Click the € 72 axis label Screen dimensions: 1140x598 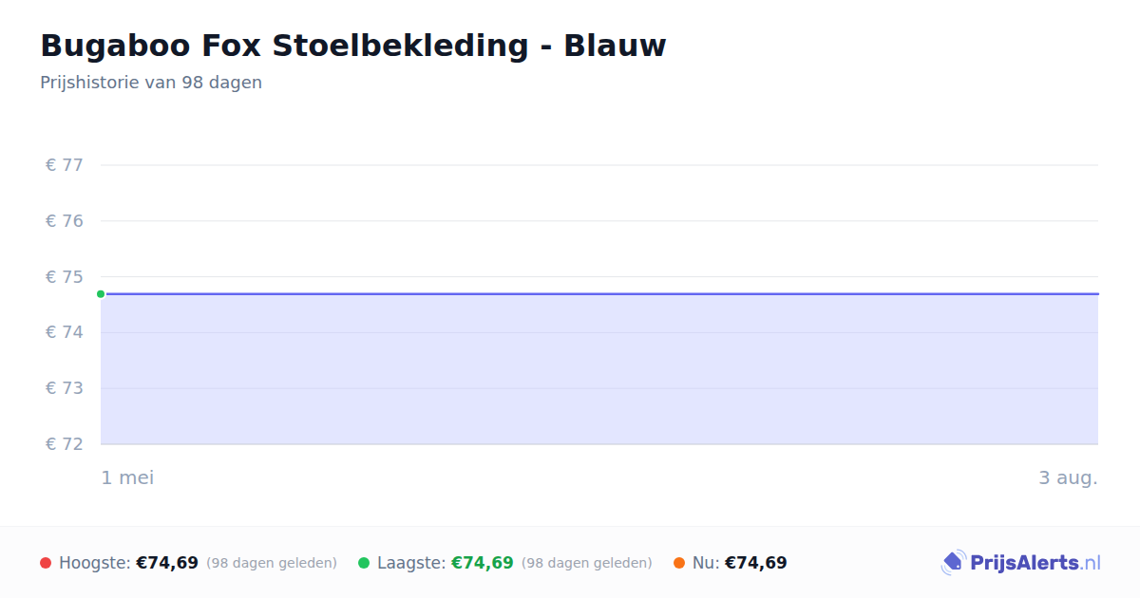[x=65, y=444]
